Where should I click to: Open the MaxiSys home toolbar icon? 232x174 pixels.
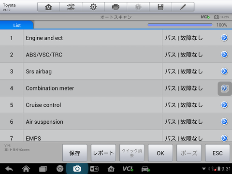pos(48,7)
